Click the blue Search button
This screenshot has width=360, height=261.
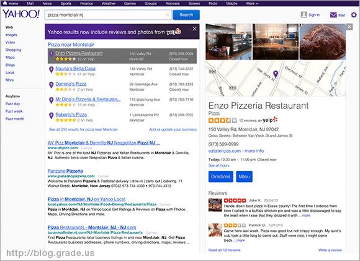[186, 15]
